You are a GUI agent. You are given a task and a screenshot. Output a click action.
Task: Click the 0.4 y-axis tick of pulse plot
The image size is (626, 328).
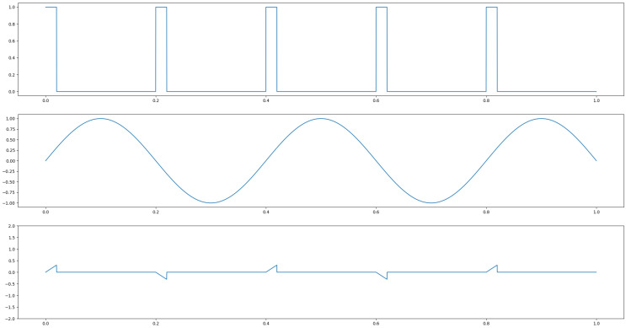12,58
